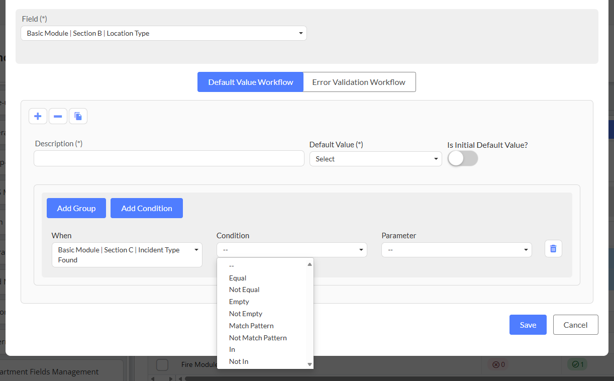
Task: Click the plus icon to add workflow
Action: (x=38, y=116)
